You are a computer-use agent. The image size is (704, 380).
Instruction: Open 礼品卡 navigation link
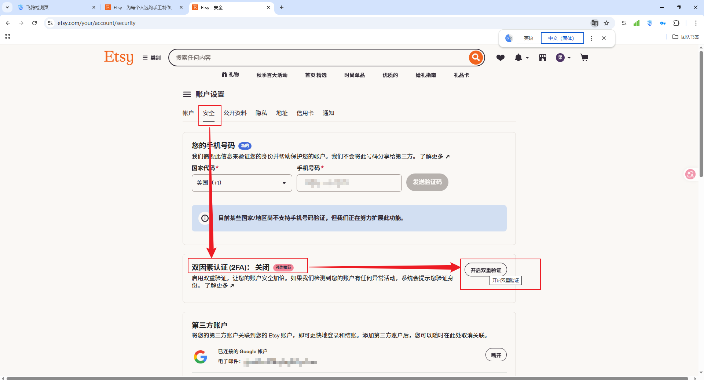(461, 75)
